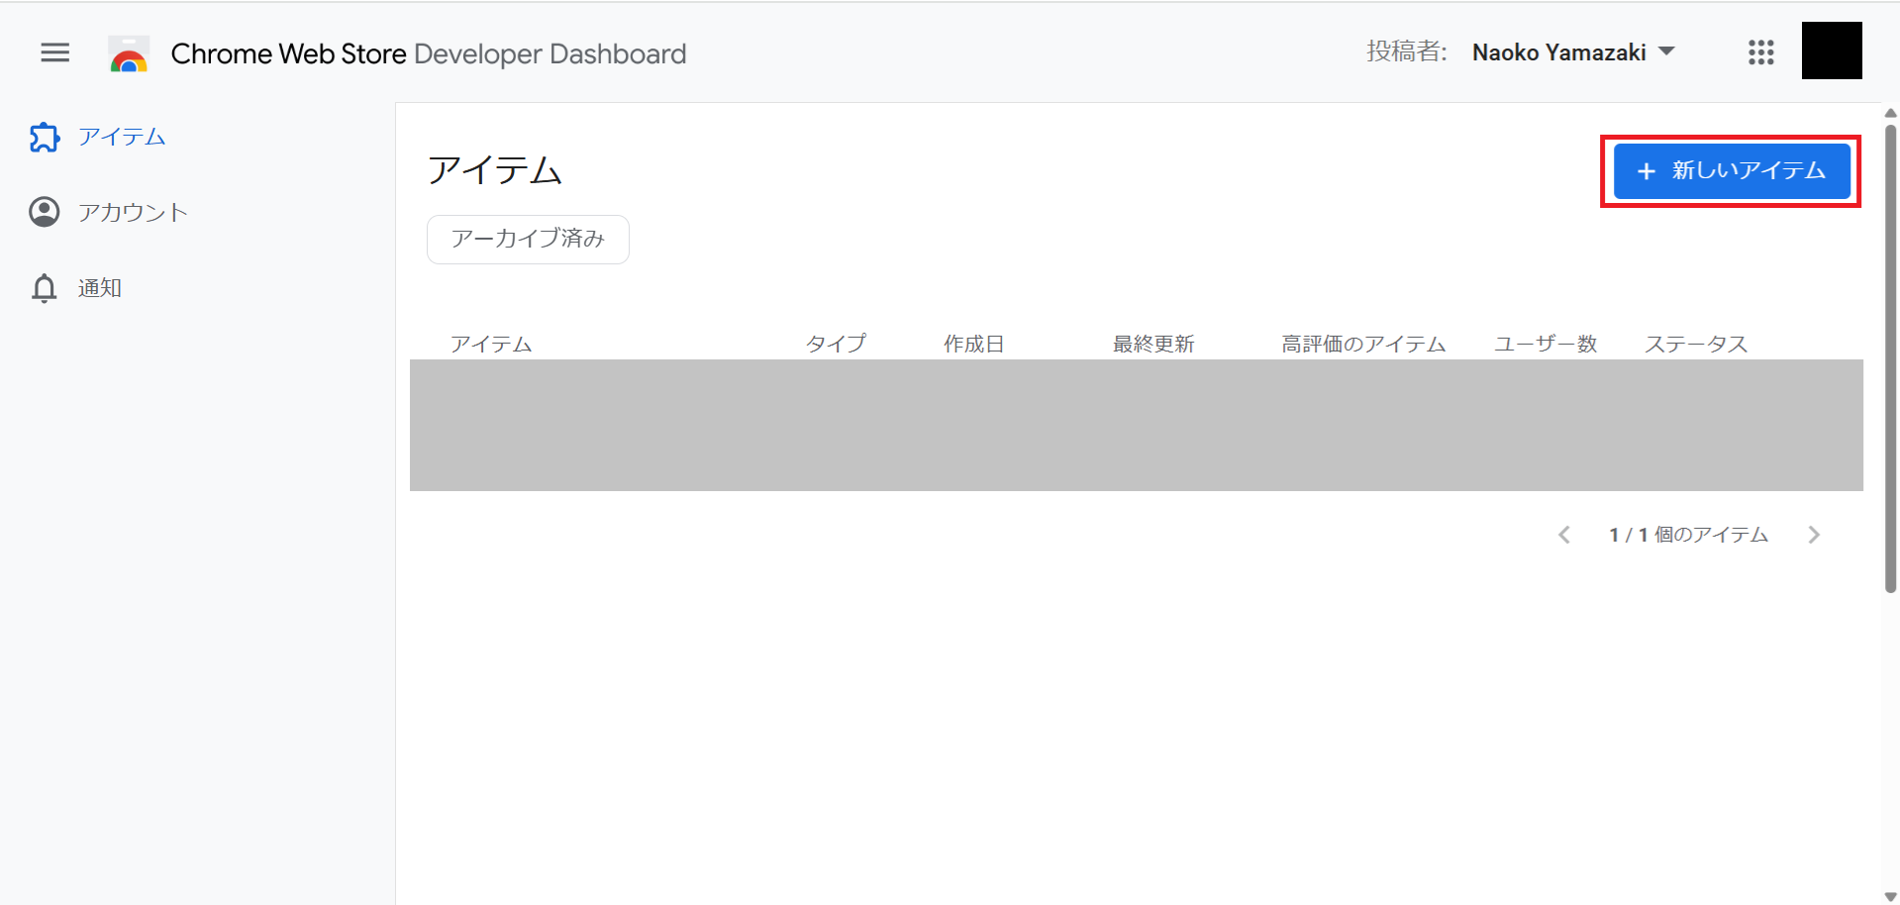Select the grayed-out item row in table
Screen dimensions: 1900x905
(1136, 425)
